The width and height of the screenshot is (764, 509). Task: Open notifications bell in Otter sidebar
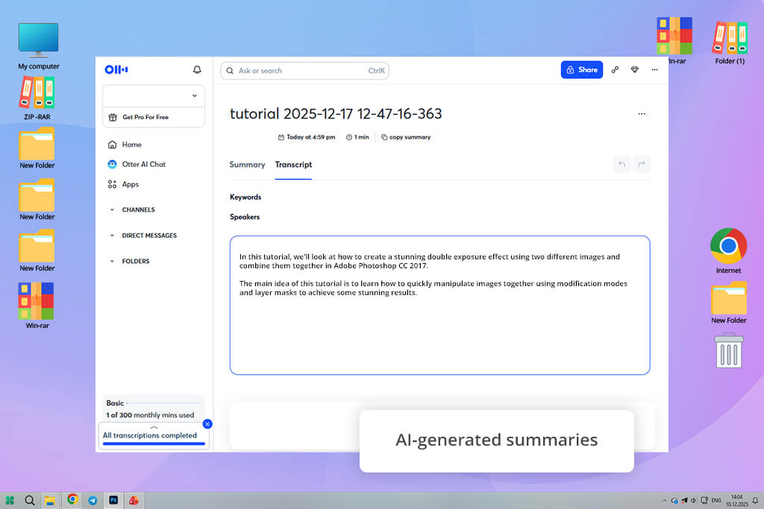[x=197, y=69]
